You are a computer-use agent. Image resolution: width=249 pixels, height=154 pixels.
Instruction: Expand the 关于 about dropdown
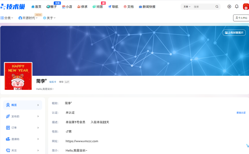[49, 18]
